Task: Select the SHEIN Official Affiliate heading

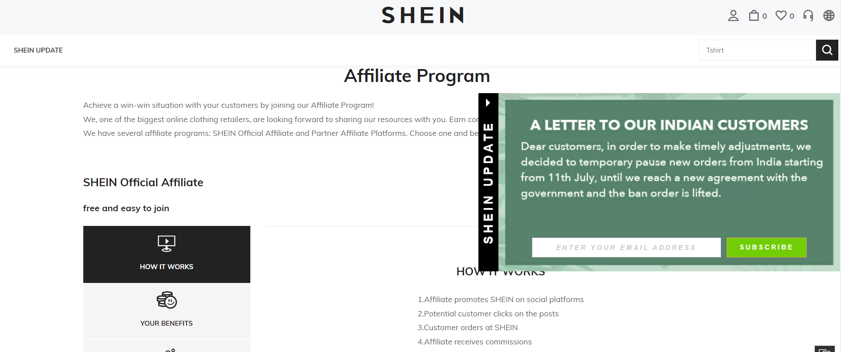Action: (x=143, y=182)
